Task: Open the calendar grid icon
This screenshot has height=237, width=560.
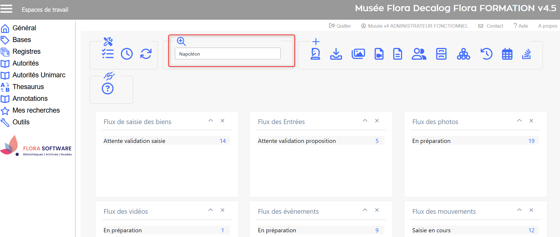Action: 507,54
